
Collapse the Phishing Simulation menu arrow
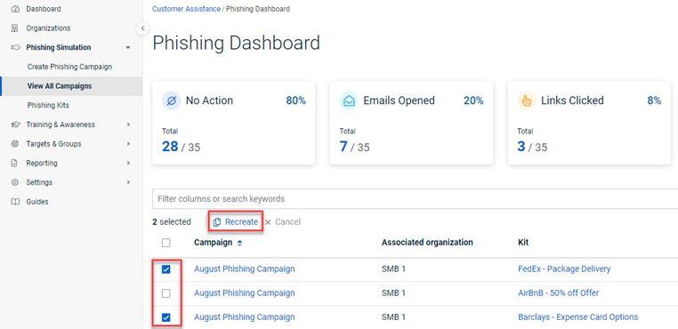[x=128, y=47]
